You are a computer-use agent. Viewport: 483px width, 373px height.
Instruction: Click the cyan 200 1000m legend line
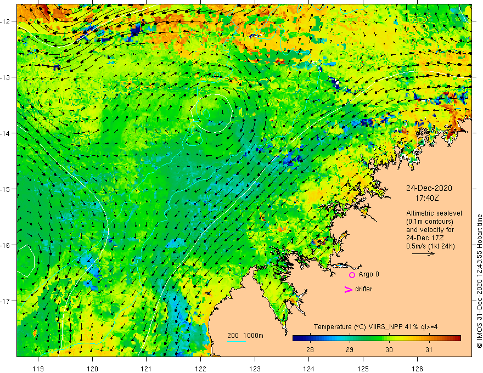point(237,341)
